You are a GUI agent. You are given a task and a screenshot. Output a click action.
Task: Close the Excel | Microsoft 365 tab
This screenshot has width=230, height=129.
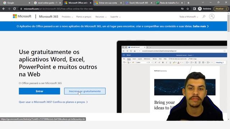coord(152,3)
